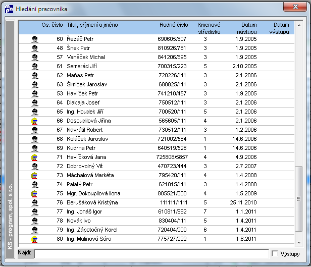Click the icon for Ing. Zápotočný Karel
Viewport: 311px width, 267px height.
pyautogui.click(x=35, y=230)
